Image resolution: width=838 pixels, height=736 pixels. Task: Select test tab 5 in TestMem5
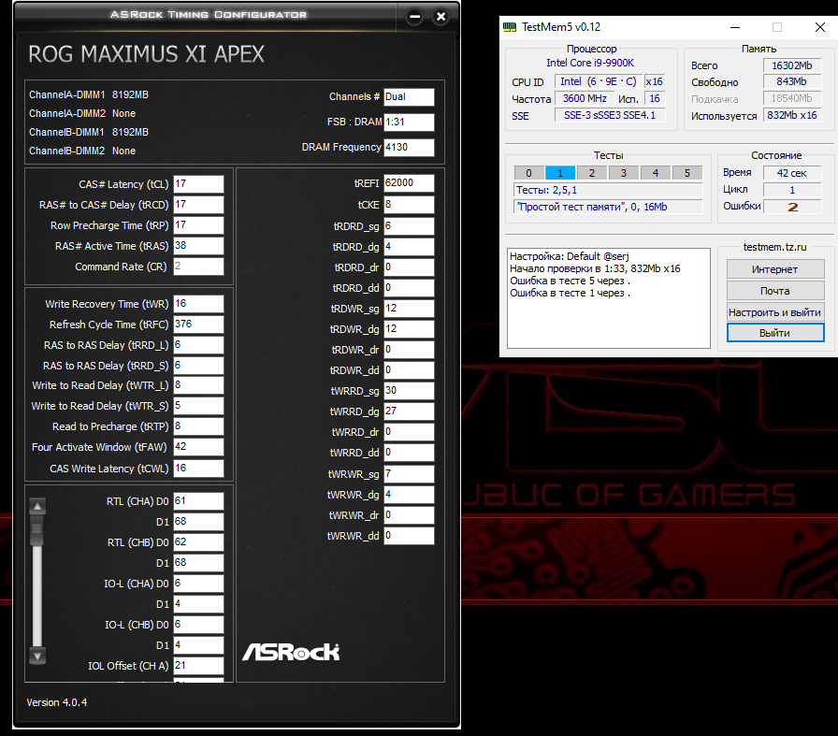click(x=687, y=173)
